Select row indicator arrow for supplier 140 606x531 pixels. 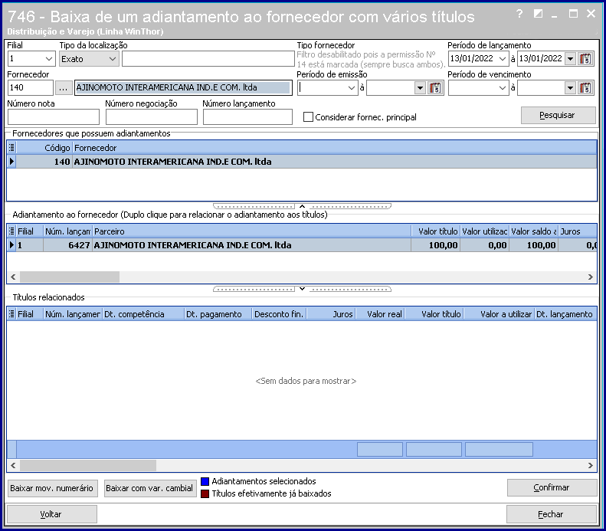11,162
